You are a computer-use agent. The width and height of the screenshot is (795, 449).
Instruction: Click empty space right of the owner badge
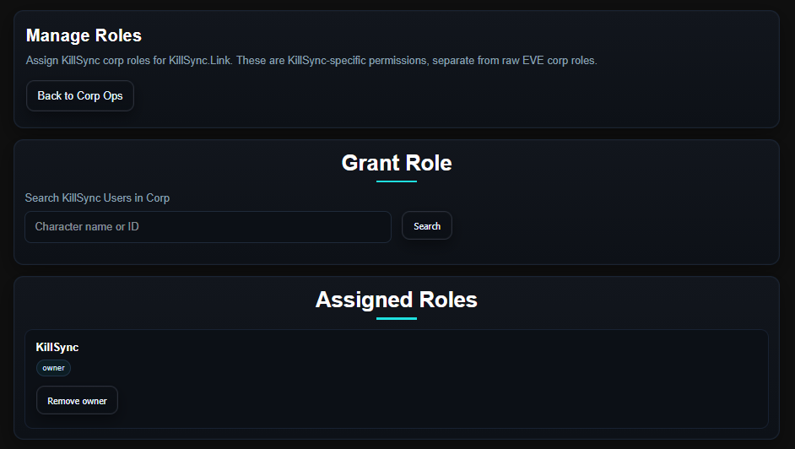click(x=338, y=368)
